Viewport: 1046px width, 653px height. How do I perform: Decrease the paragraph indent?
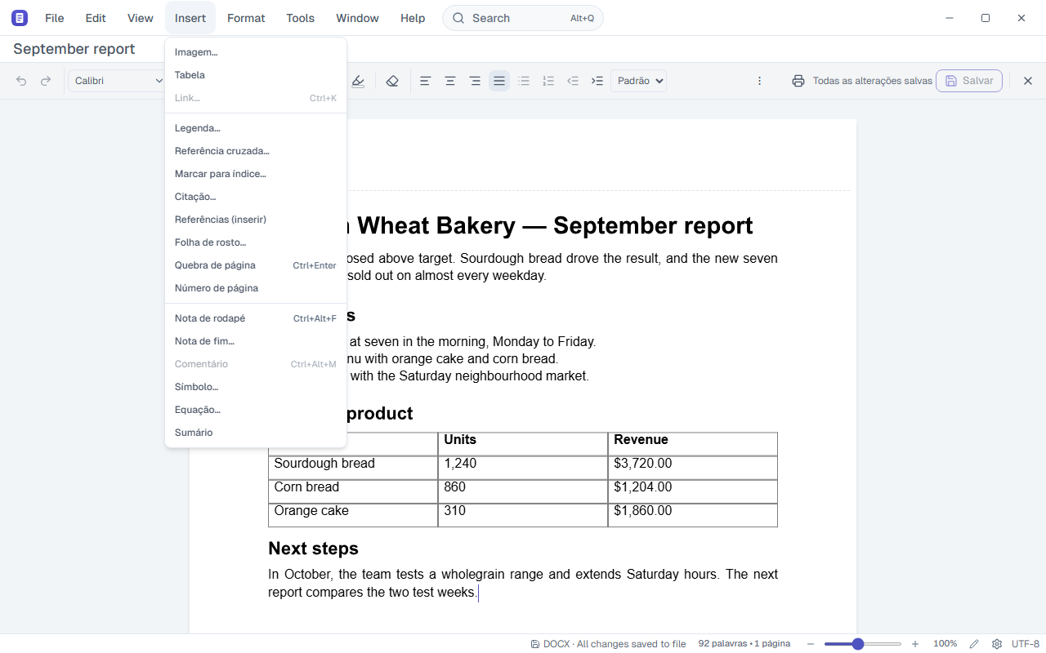[x=573, y=81]
